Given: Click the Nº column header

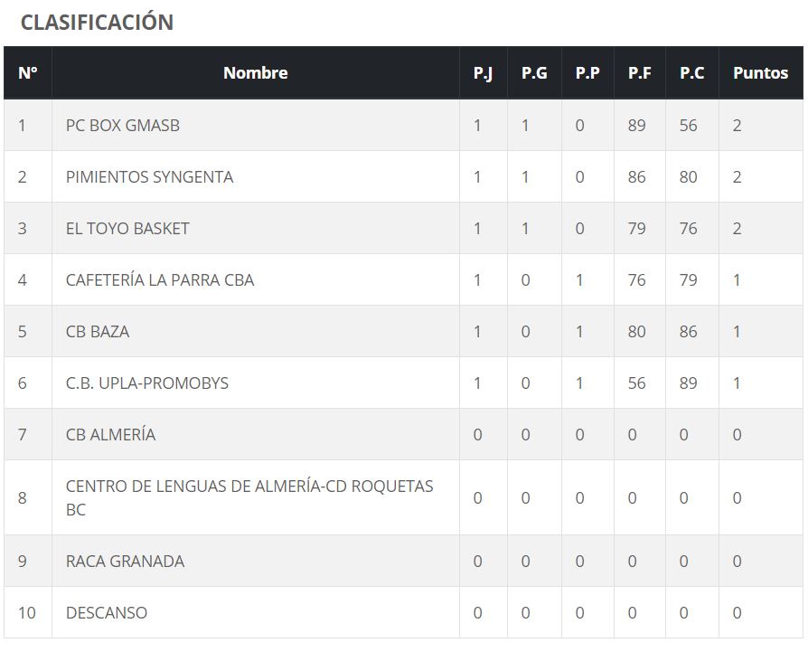Looking at the screenshot, I should [28, 73].
